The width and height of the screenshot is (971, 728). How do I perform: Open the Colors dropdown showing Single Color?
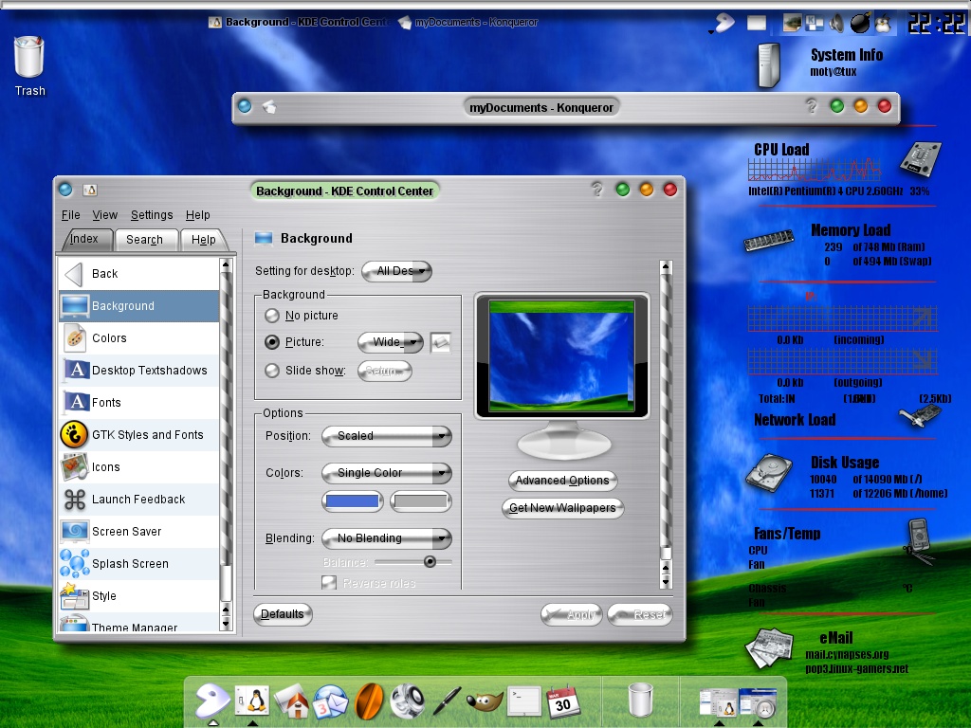coord(387,473)
